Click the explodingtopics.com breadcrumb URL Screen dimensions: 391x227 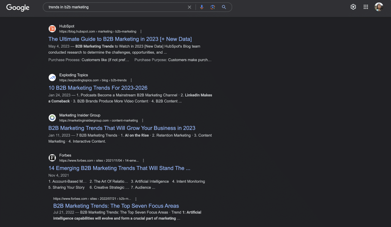(x=93, y=80)
